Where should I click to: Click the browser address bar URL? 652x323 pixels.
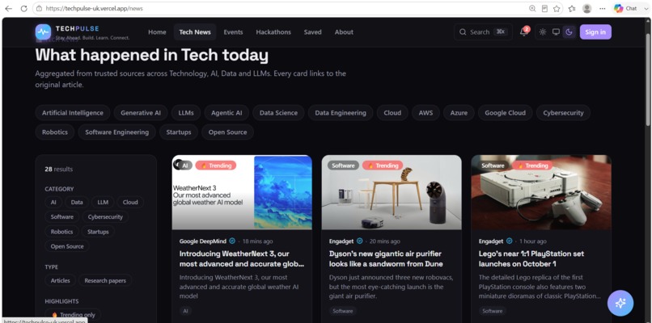(95, 8)
